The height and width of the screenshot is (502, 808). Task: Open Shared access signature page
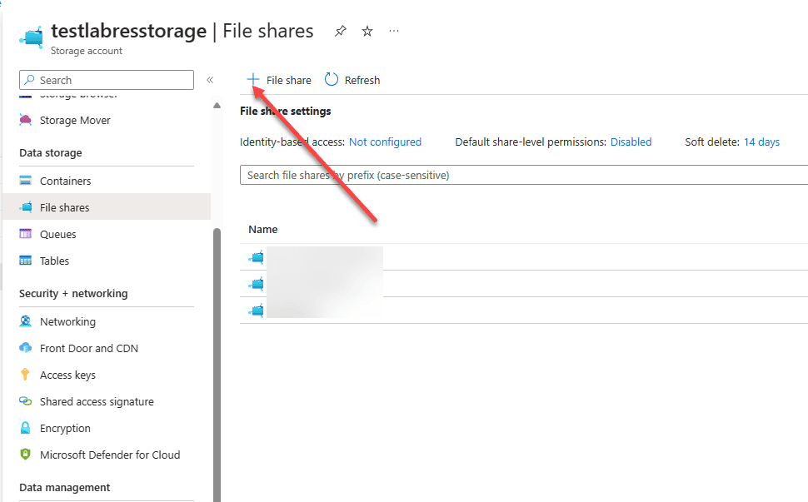[x=97, y=401]
